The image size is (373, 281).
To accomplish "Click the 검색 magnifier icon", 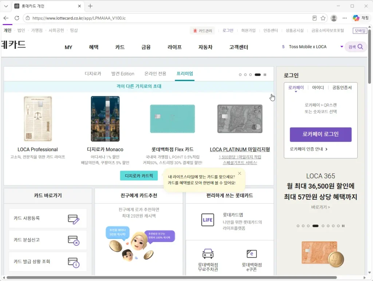I will click(x=360, y=47).
